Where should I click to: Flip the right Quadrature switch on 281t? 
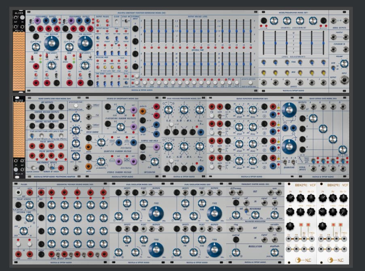(x=293, y=162)
